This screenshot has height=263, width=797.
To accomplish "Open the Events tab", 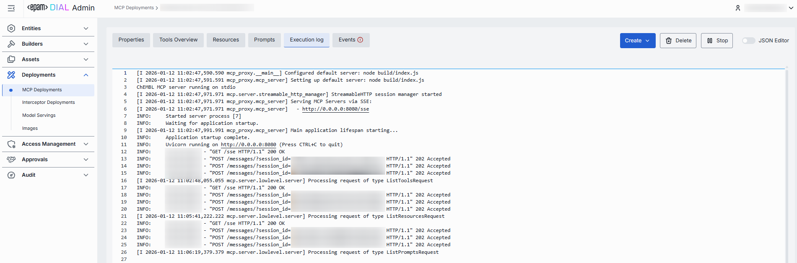I will (x=350, y=40).
